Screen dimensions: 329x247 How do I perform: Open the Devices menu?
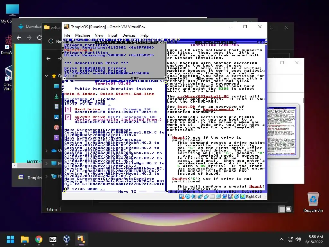click(129, 35)
